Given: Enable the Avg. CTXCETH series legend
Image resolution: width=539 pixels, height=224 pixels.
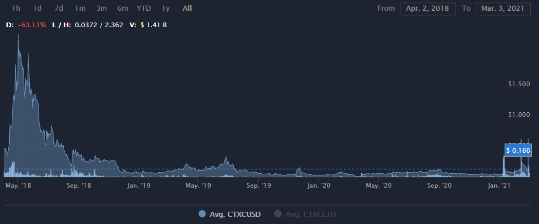Looking at the screenshot, I should (x=305, y=214).
